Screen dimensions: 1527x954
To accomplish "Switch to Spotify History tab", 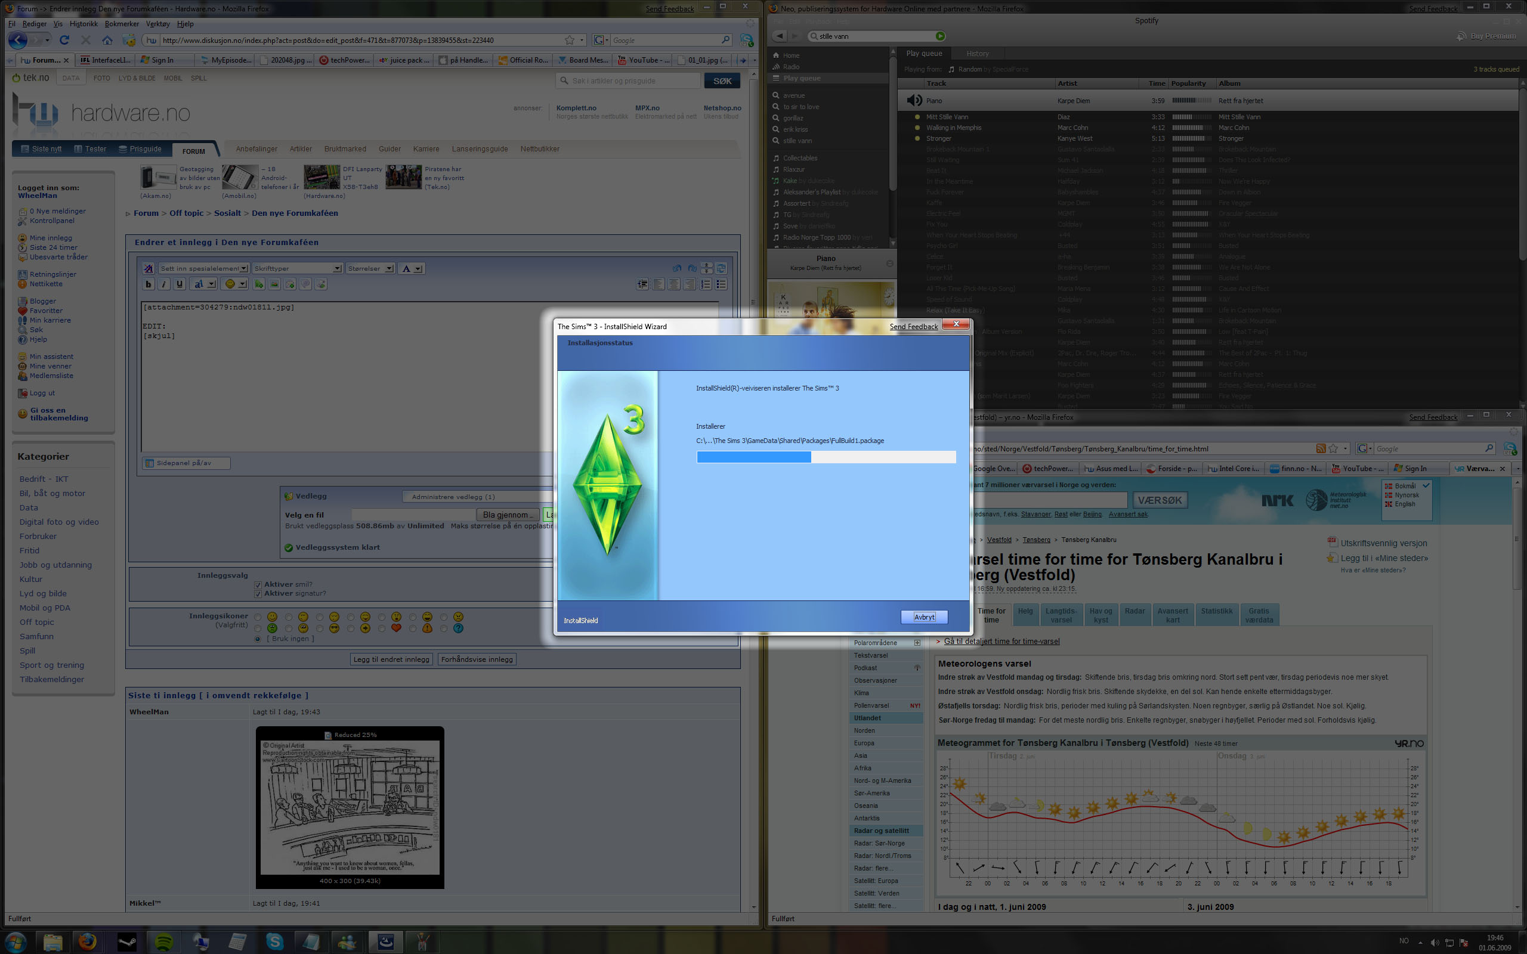I will (x=977, y=54).
